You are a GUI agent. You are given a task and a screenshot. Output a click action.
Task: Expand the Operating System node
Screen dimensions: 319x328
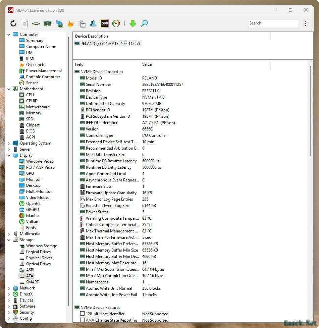pos(9,143)
